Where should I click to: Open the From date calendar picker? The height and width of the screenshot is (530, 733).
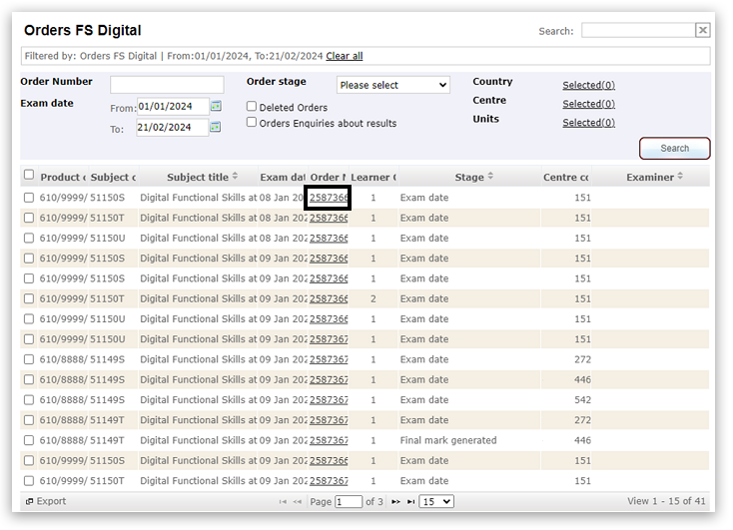coord(216,107)
